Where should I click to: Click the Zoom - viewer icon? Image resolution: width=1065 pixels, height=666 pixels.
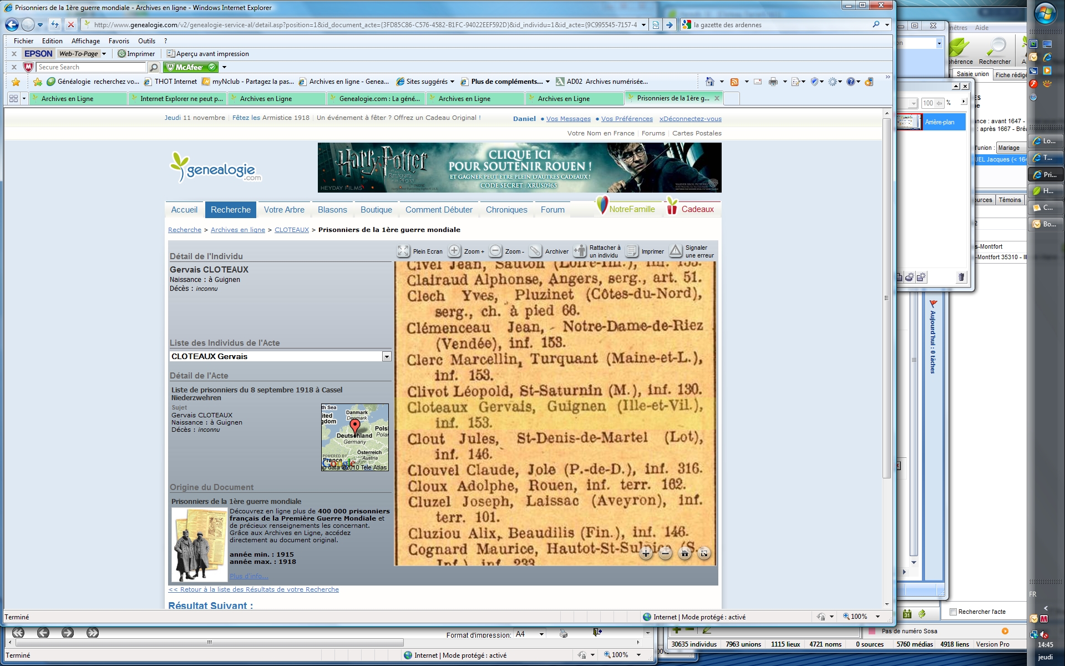pyautogui.click(x=495, y=251)
